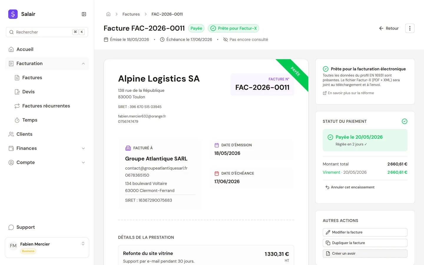
Task: Click Refonte du site vitrine line item
Action: pyautogui.click(x=148, y=254)
